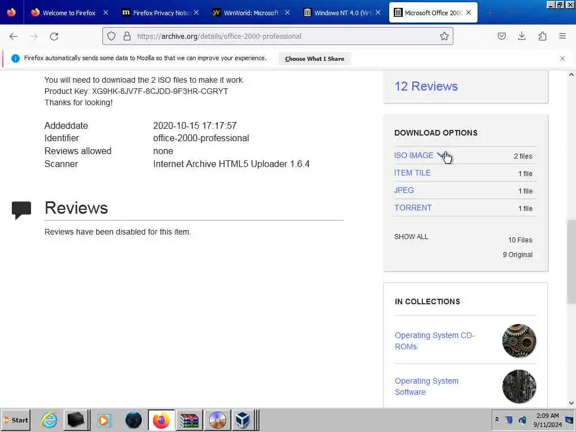The width and height of the screenshot is (576, 432).
Task: Click the Operating System Software thumbnail
Action: (x=519, y=386)
